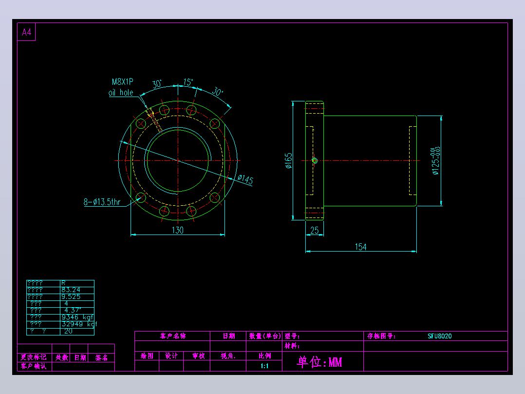The height and width of the screenshot is (394, 525).
Task: Select the 单位:MM unit label
Action: tap(319, 362)
